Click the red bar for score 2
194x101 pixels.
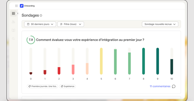click(x=59, y=71)
